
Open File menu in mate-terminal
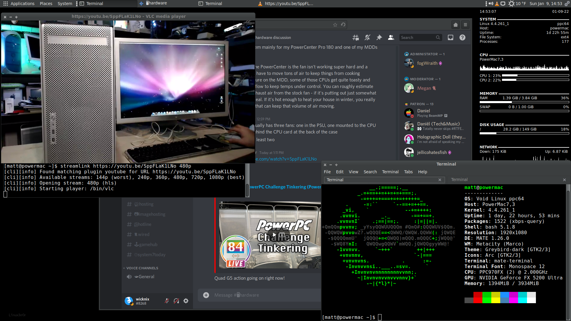tap(327, 172)
